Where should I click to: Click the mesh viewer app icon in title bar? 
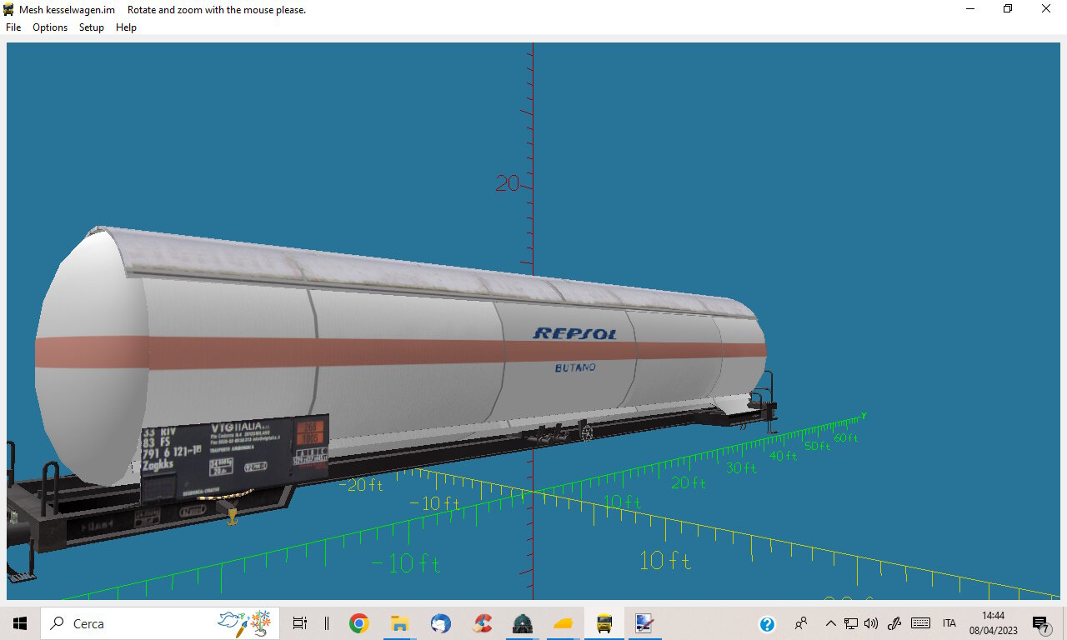(9, 9)
